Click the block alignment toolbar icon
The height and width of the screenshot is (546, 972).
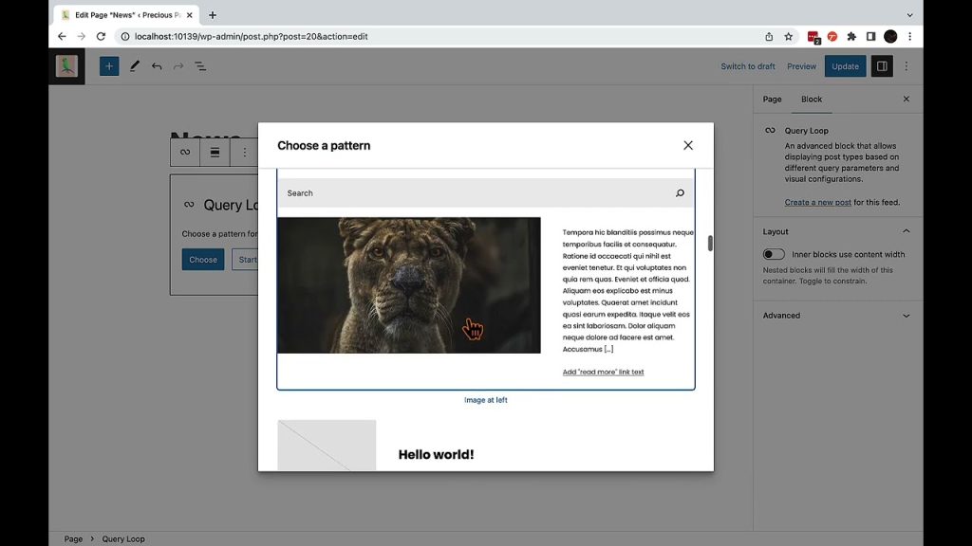(x=215, y=152)
